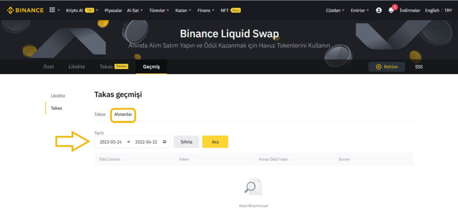Screen dimensions: 458x222
Task: Open the notifications bell icon
Action: pyautogui.click(x=391, y=10)
